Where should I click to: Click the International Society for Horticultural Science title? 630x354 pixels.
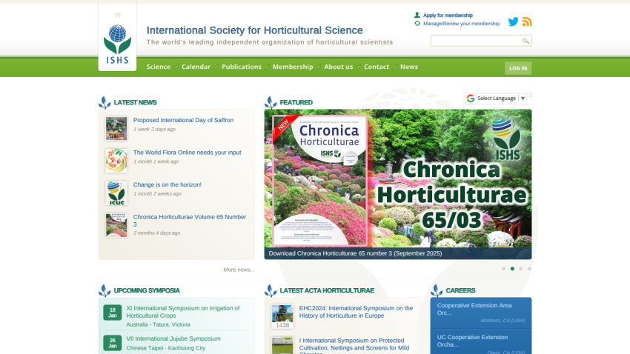tap(255, 30)
